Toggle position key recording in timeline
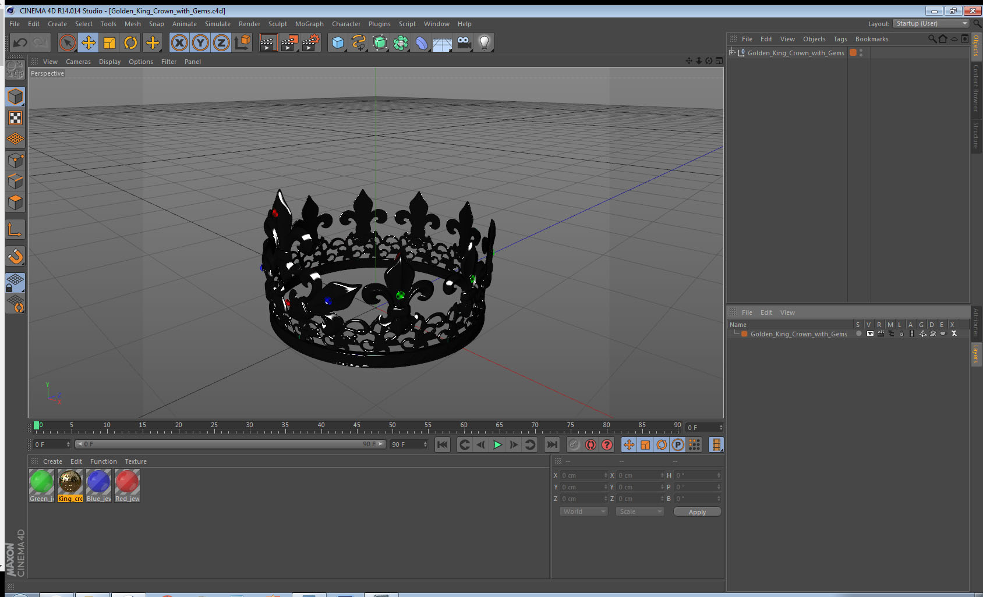The image size is (983, 597). 629,445
